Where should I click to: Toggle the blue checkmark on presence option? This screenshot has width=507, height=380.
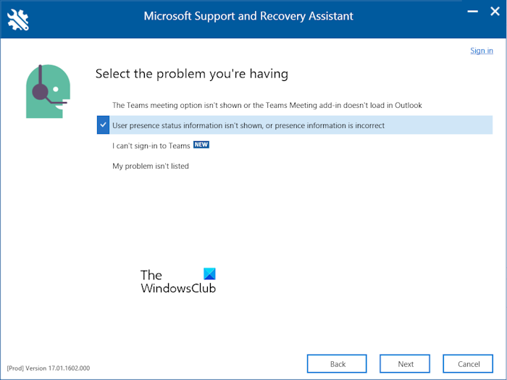(x=103, y=125)
